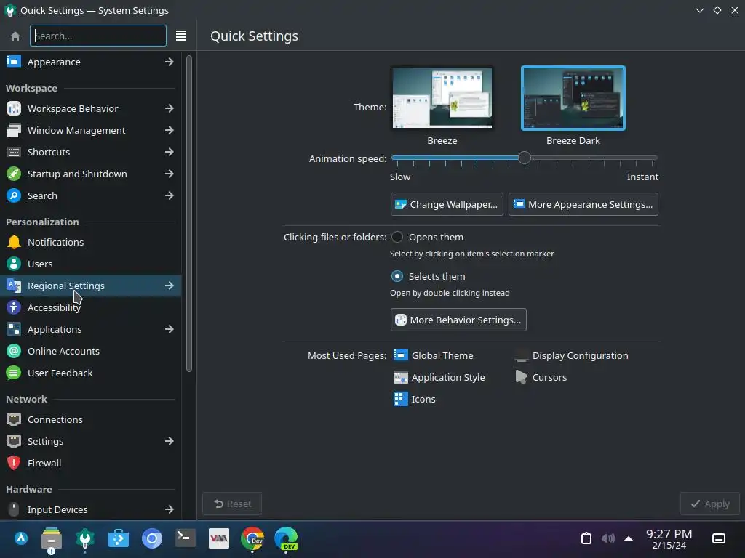This screenshot has width=745, height=558.
Task: Click the Apply button
Action: pyautogui.click(x=710, y=504)
